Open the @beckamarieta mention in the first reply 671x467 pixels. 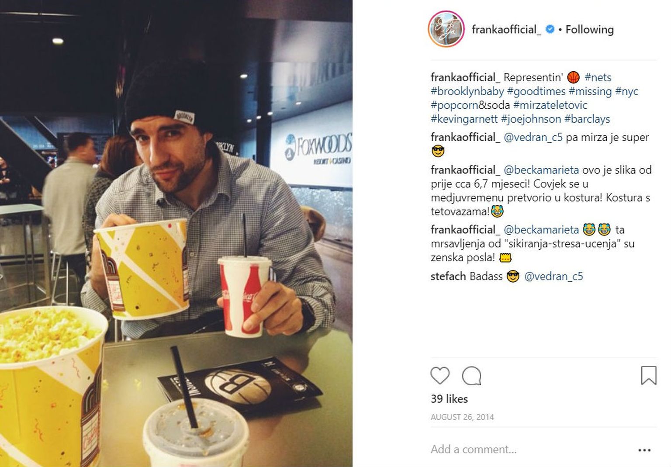541,170
